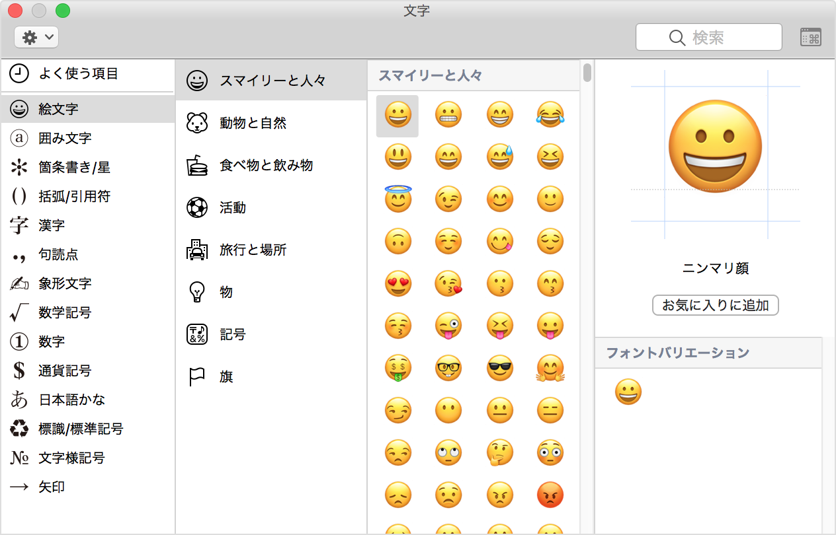Image resolution: width=836 pixels, height=535 pixels.
Task: Pick the tears of joy emoji
Action: [x=550, y=115]
